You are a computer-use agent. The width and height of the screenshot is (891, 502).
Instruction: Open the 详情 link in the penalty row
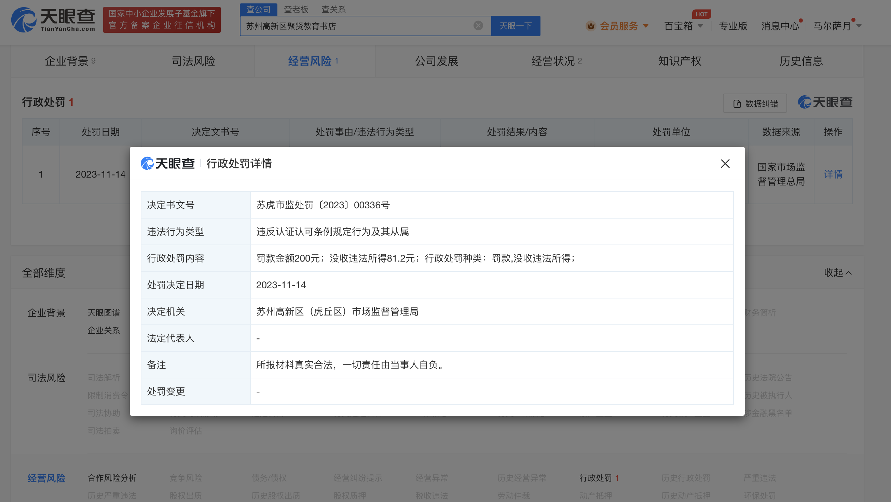pyautogui.click(x=833, y=174)
